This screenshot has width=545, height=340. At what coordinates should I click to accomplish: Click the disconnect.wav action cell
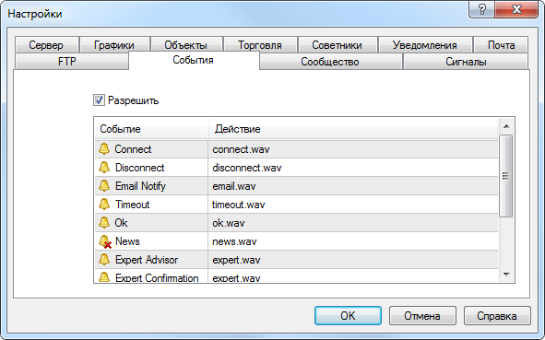353,168
